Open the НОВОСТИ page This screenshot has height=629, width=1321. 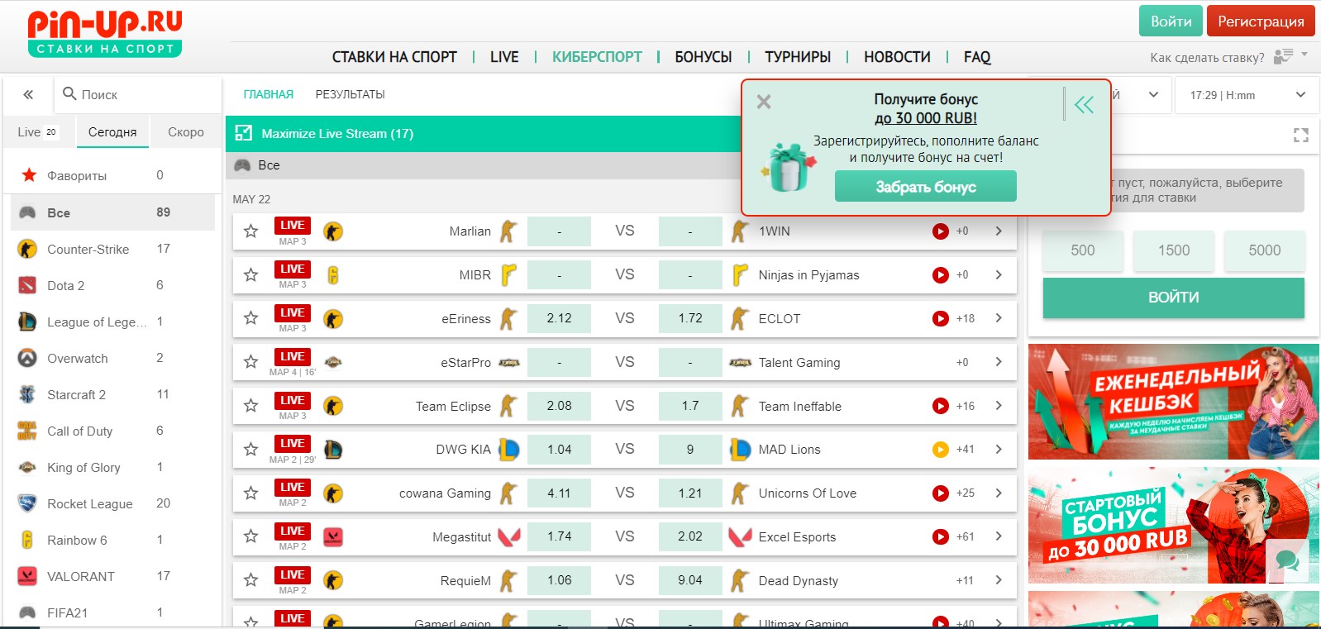(897, 57)
